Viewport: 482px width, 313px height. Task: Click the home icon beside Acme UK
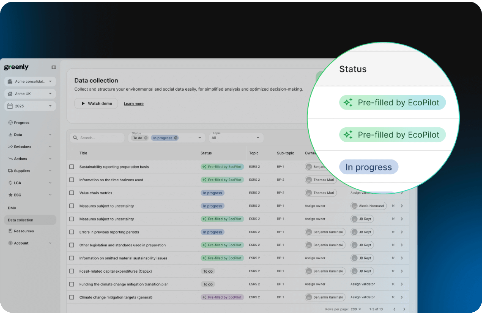(x=10, y=94)
